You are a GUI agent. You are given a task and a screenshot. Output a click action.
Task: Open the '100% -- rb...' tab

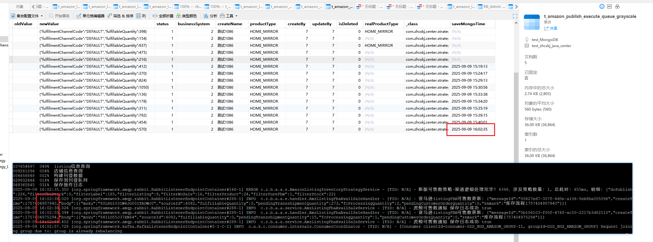click(188, 7)
